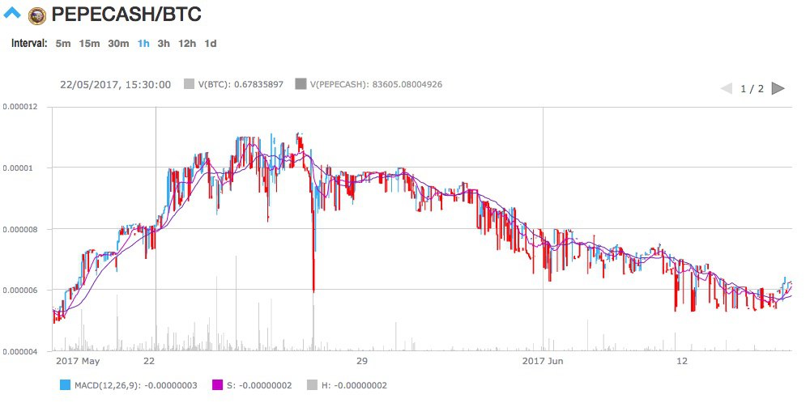Viewport: 810px width, 403px height.
Task: Click the 0.000006 y-axis label
Action: 22,290
